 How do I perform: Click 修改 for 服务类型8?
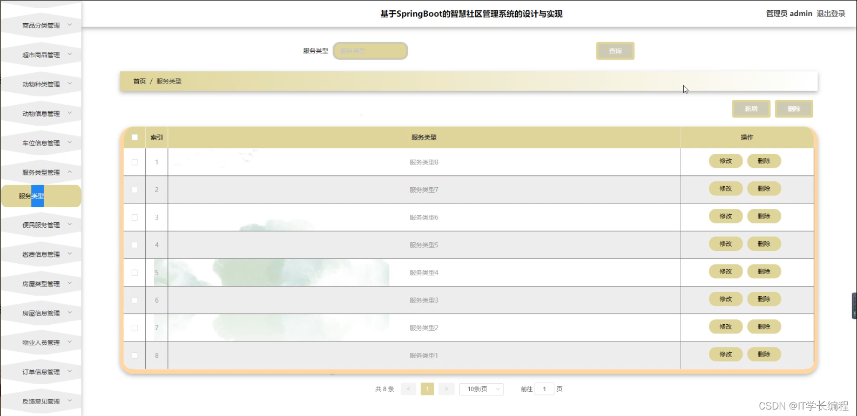pos(726,161)
